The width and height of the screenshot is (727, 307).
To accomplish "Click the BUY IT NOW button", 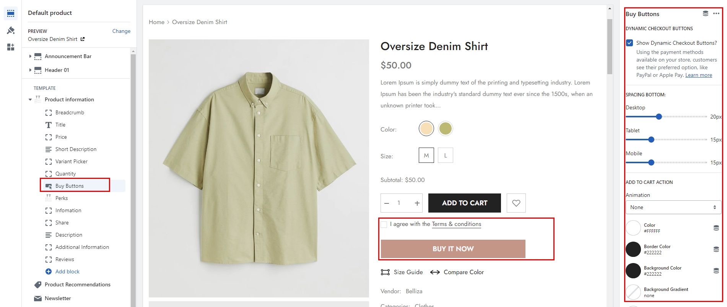I will 453,249.
